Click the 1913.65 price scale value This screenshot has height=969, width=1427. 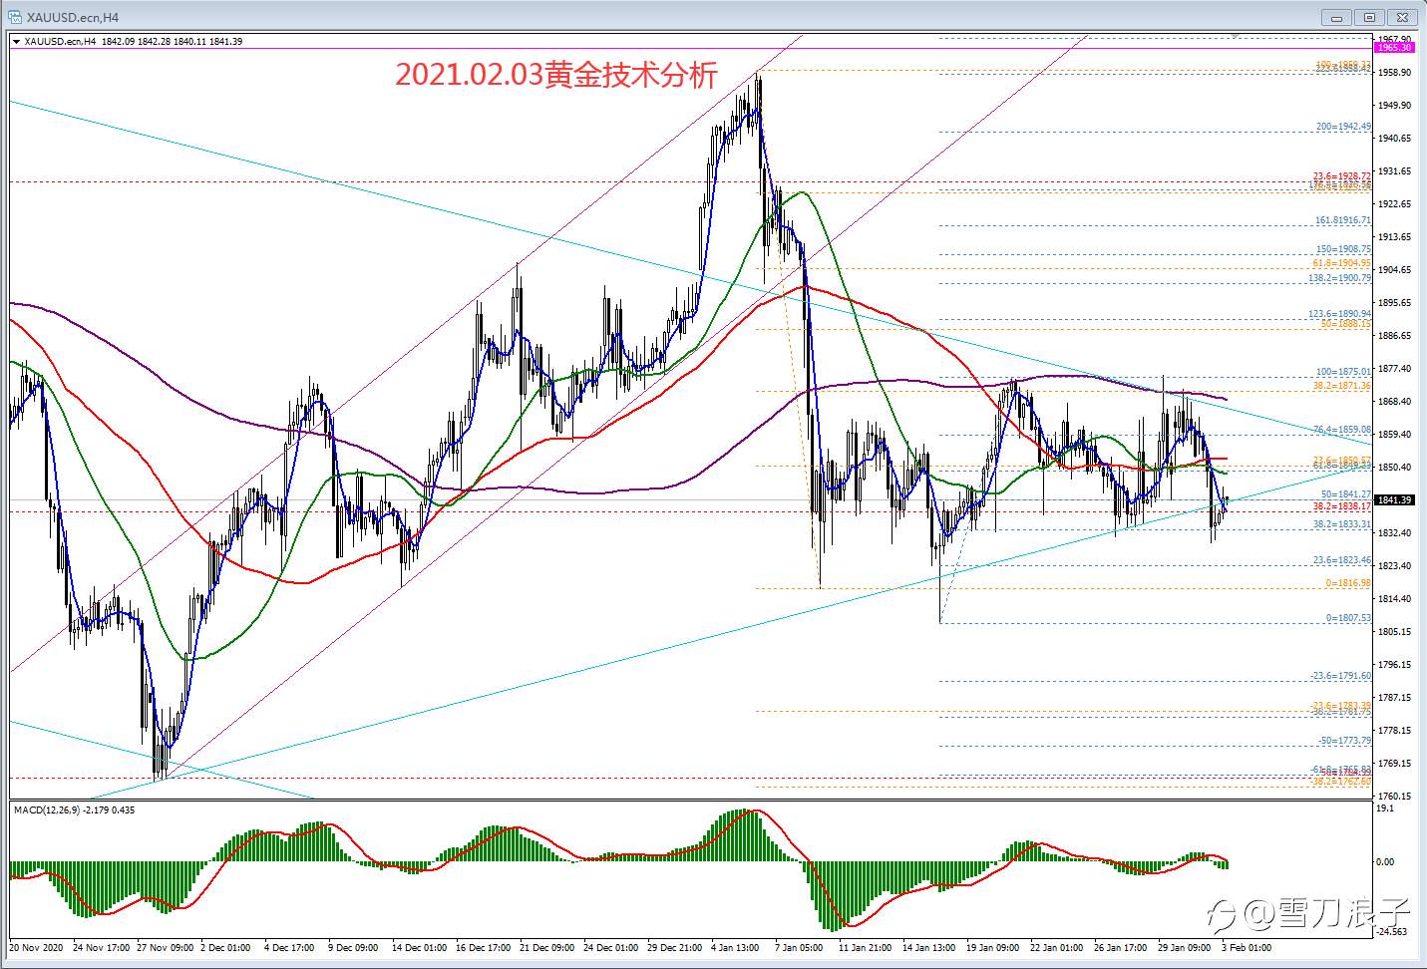pyautogui.click(x=1394, y=237)
